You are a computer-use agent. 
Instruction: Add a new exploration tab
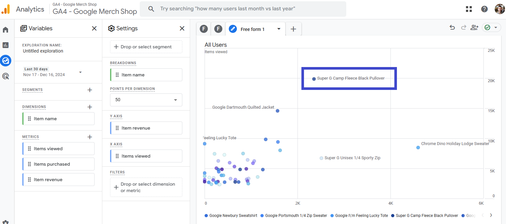(x=293, y=29)
